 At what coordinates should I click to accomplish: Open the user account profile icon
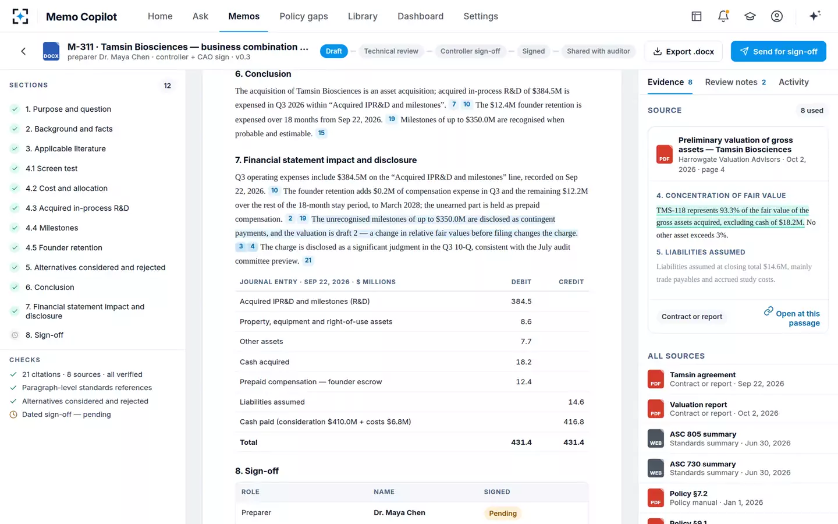click(777, 16)
